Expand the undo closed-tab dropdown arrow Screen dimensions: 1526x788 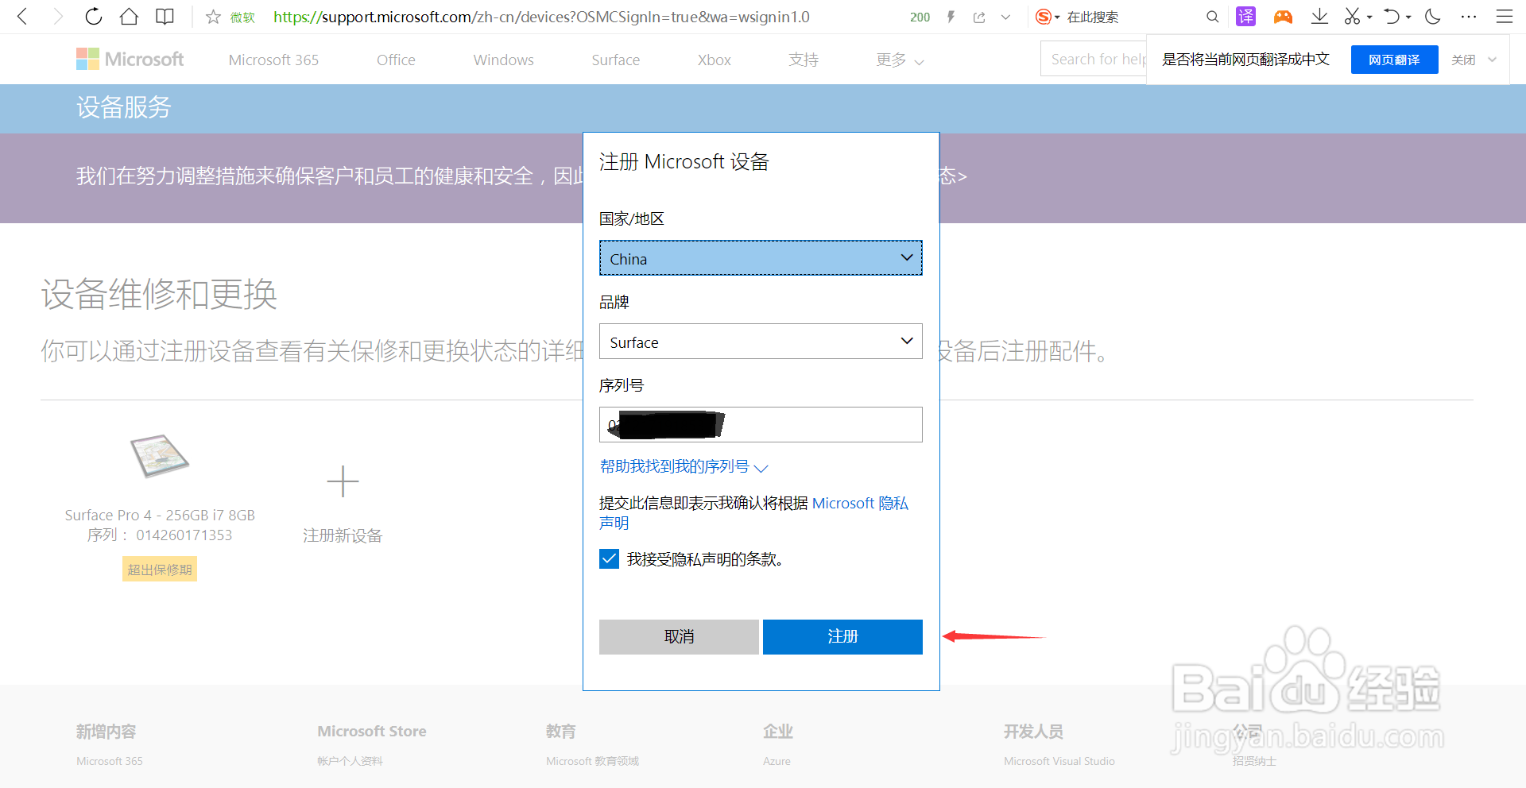(x=1408, y=17)
